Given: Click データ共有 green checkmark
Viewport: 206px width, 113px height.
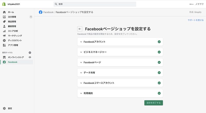Looking at the screenshot, I should [159, 73].
